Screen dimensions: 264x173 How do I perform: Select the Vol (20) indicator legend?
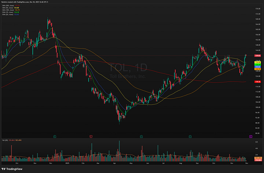[12, 140]
